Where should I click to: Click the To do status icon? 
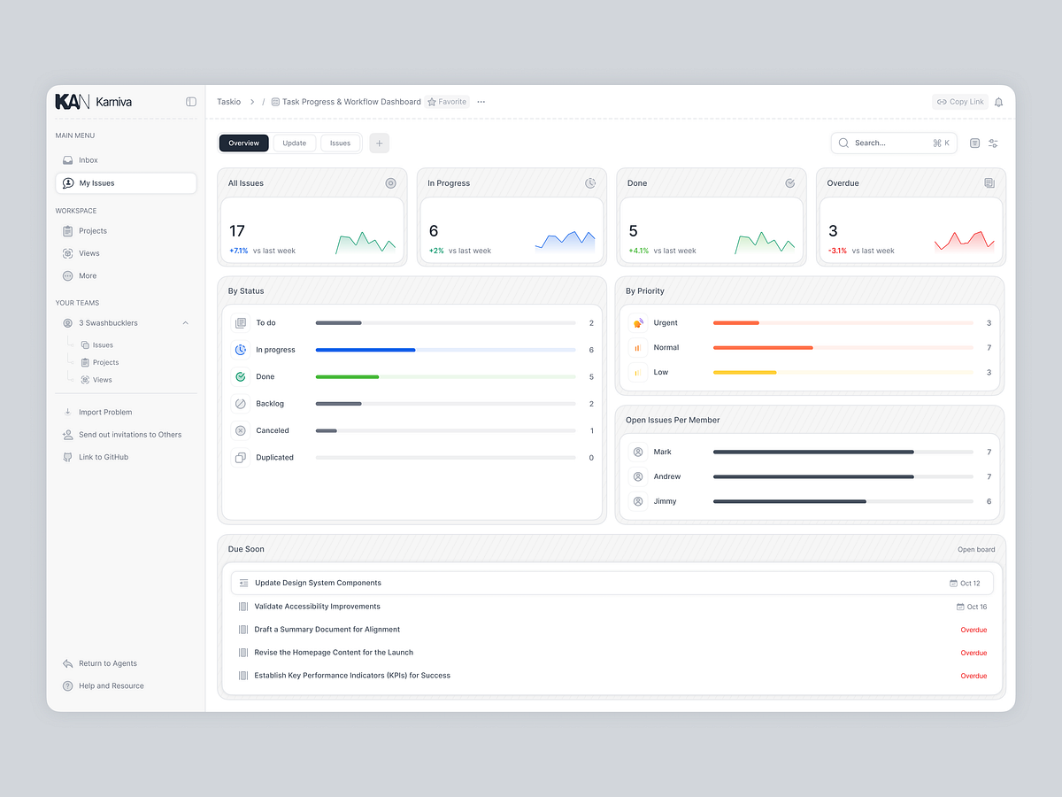tap(241, 323)
